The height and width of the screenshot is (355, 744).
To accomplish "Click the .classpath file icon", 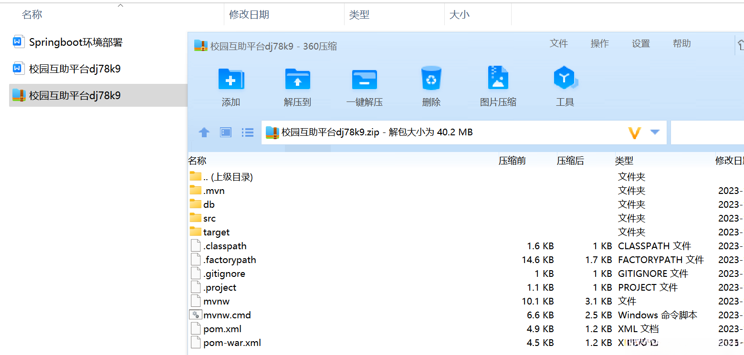I will [195, 245].
